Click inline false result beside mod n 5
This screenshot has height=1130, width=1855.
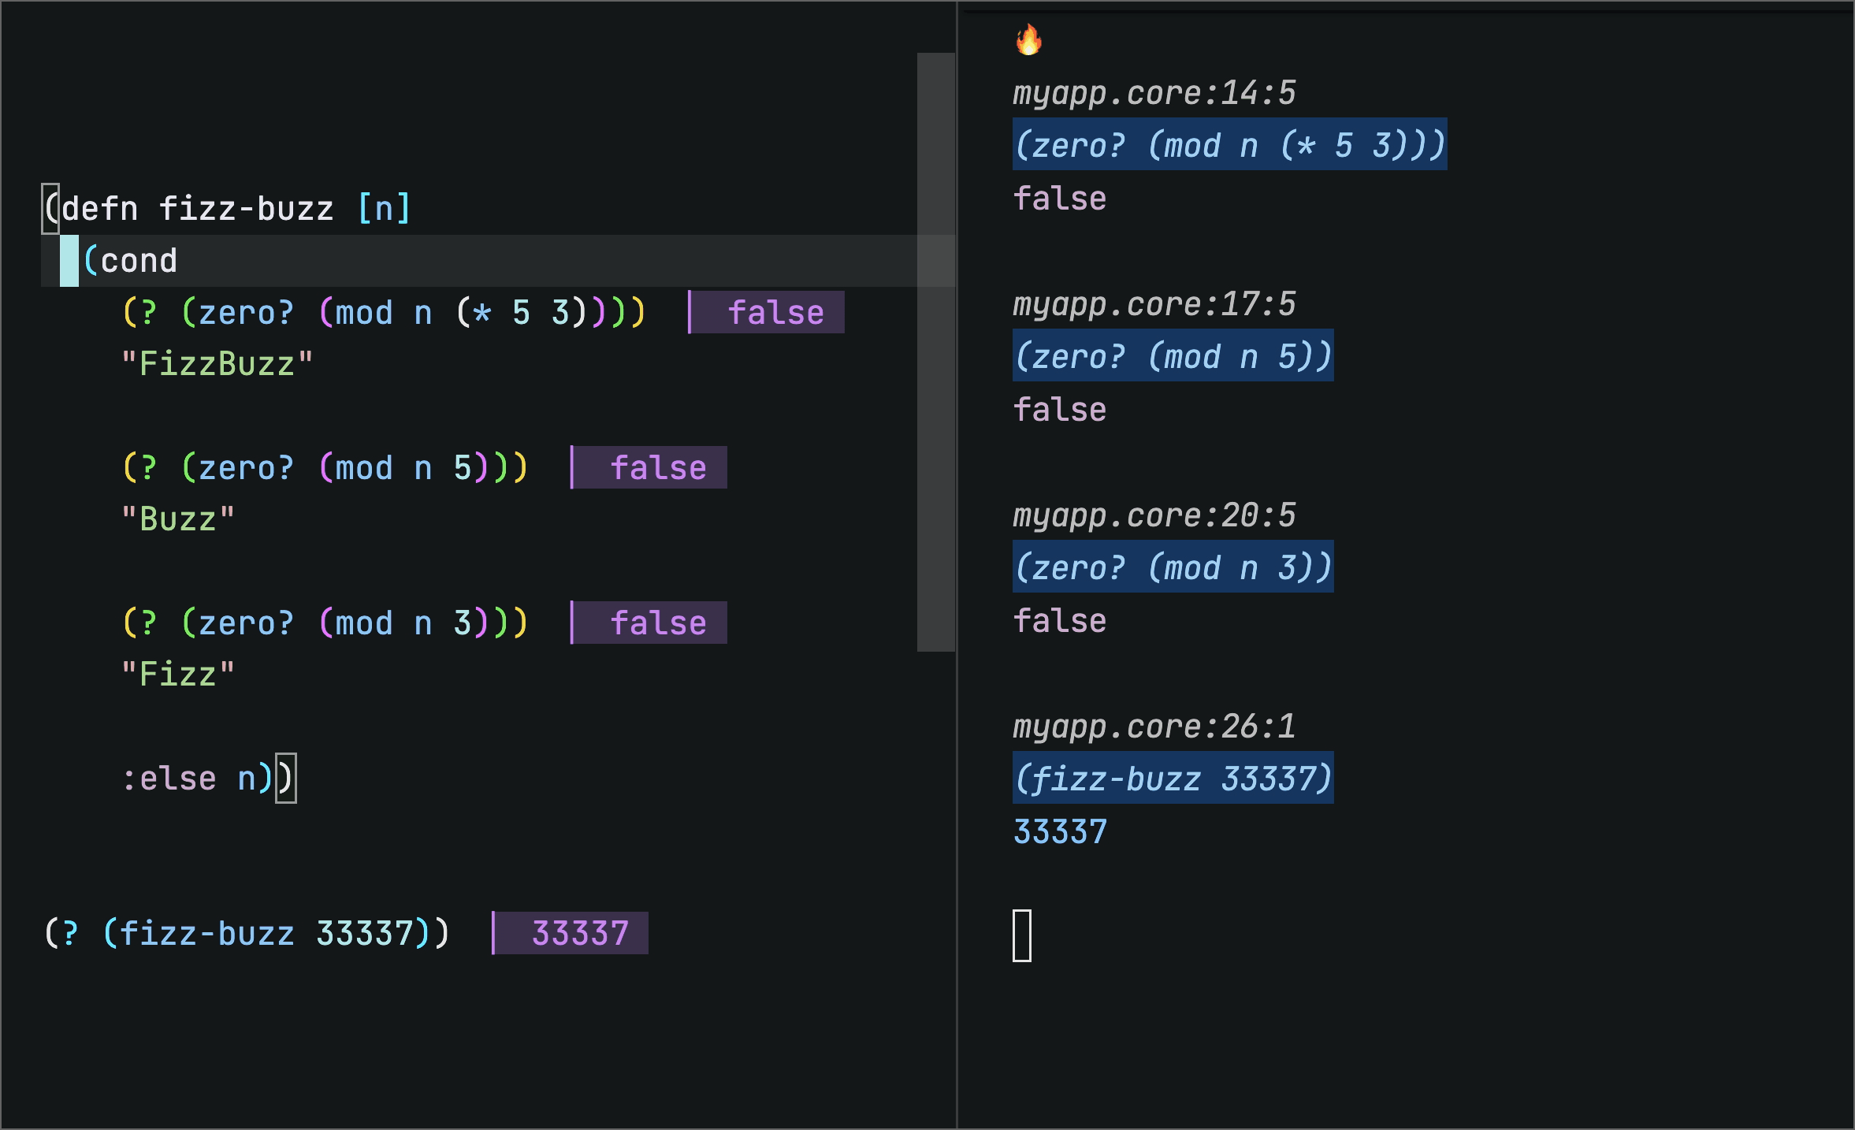(649, 467)
